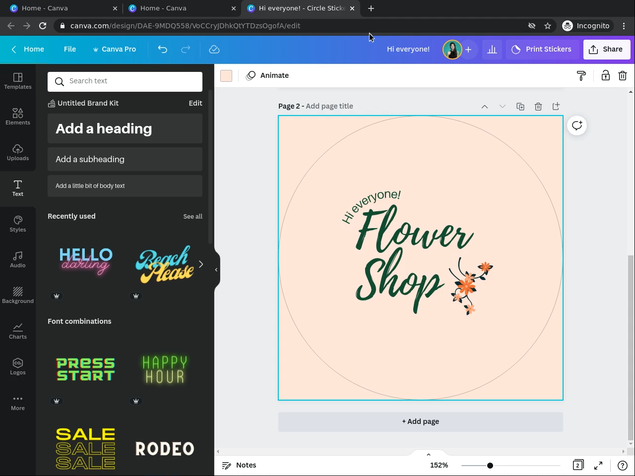The width and height of the screenshot is (635, 476).
Task: Collapse the side panel
Action: (216, 270)
